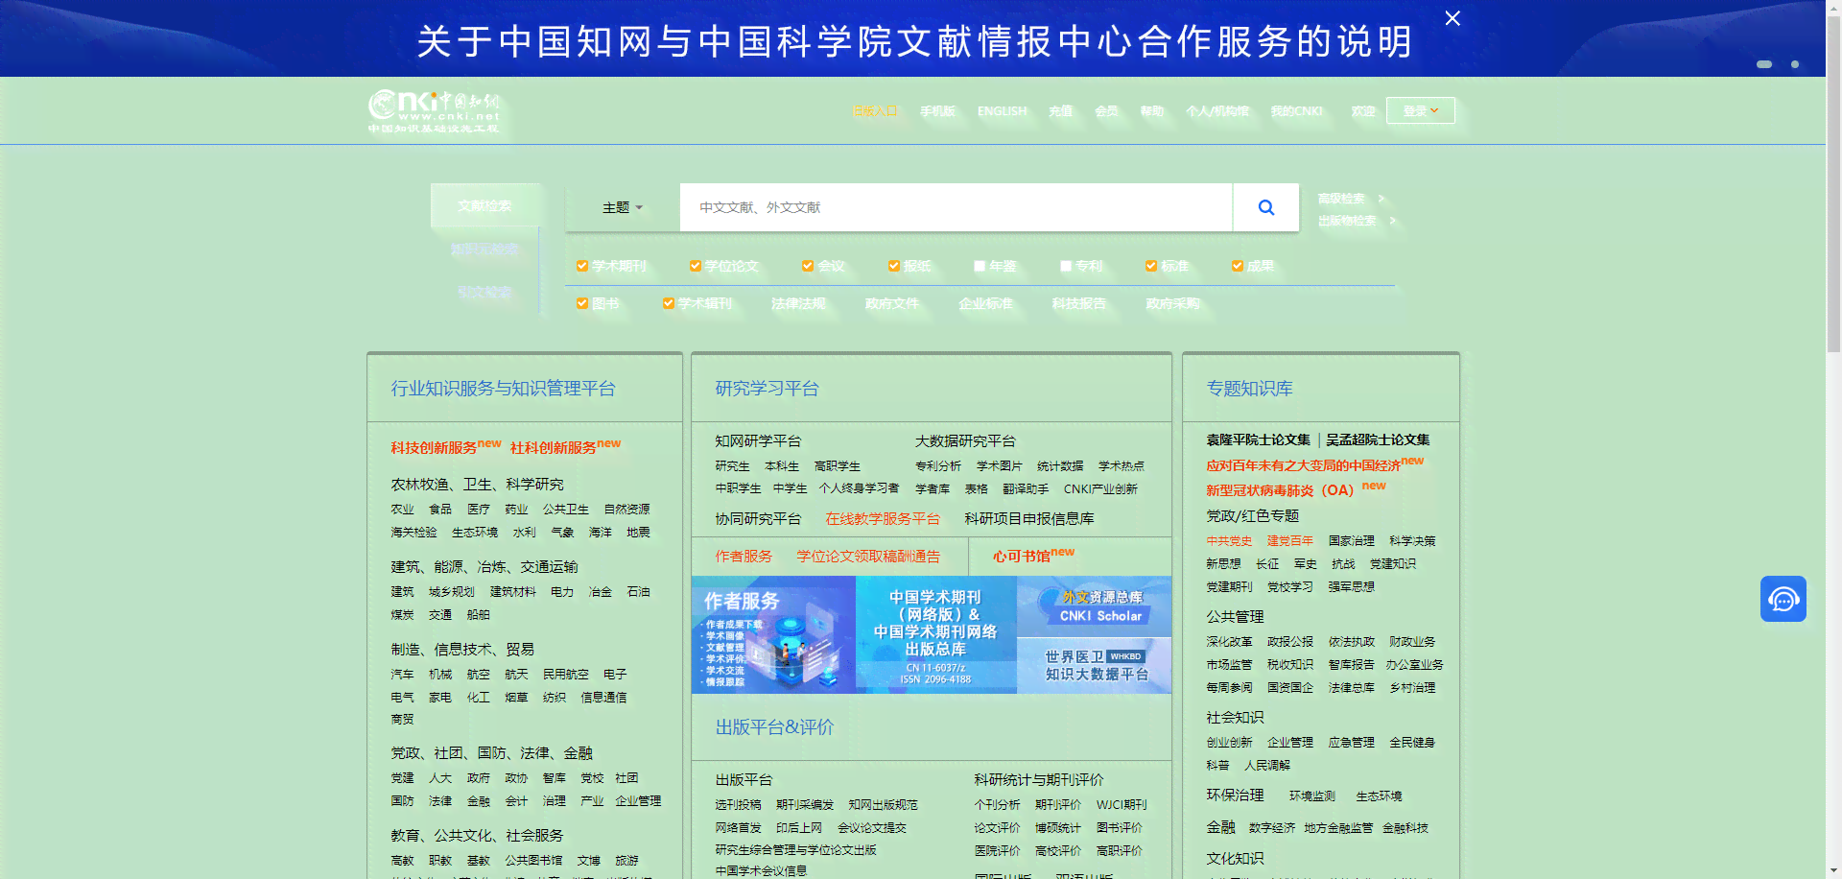Image resolution: width=1842 pixels, height=879 pixels.
Task: Switch to the 引文检索 tab
Action: (484, 292)
